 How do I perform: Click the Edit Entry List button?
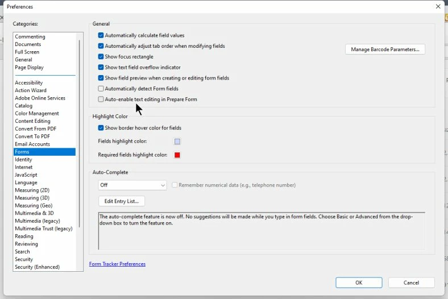coord(122,201)
